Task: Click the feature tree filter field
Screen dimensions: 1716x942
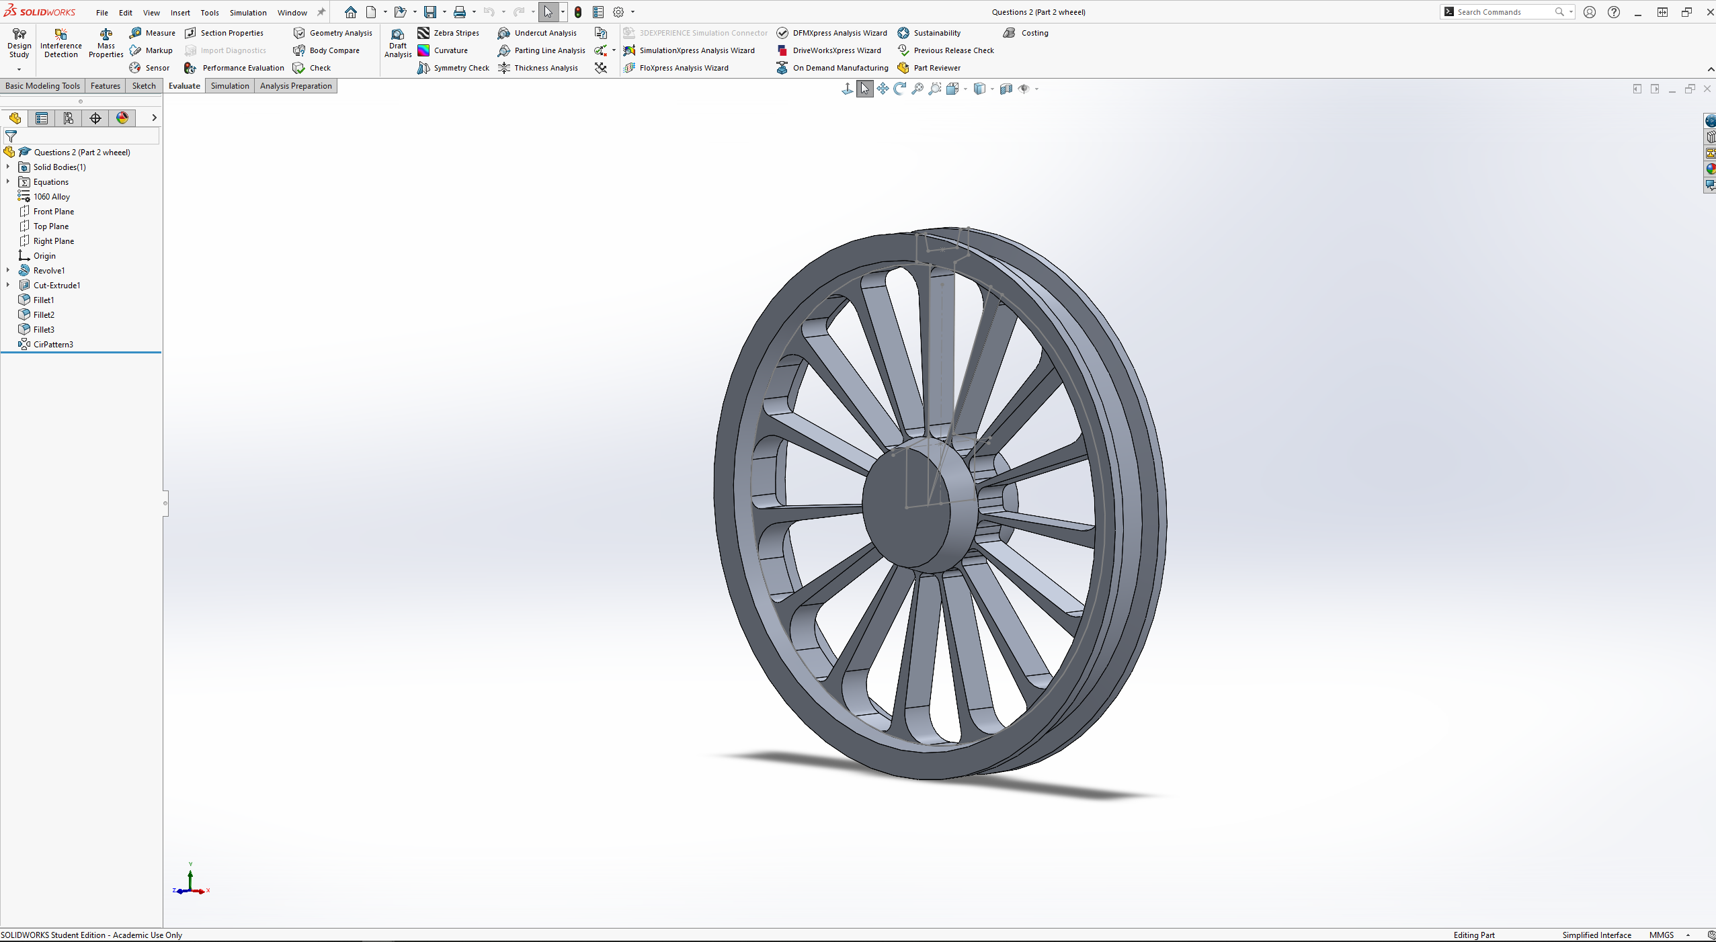Action: (x=81, y=136)
